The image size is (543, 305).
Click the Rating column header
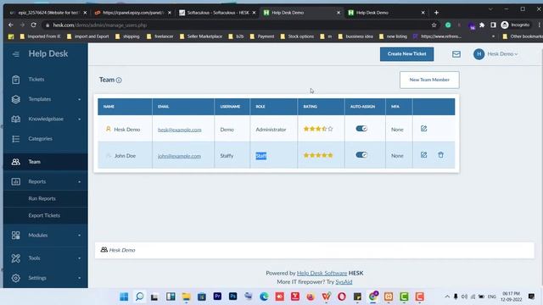(321, 107)
